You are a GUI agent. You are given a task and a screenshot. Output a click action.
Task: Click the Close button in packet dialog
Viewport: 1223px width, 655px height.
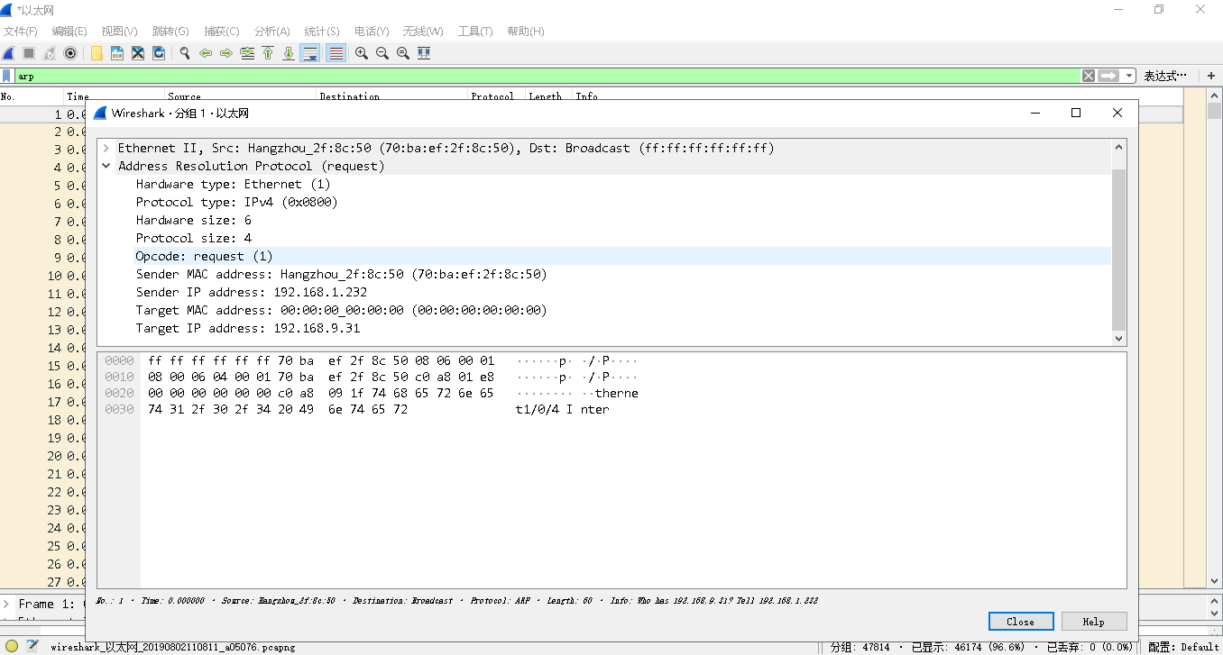1021,621
